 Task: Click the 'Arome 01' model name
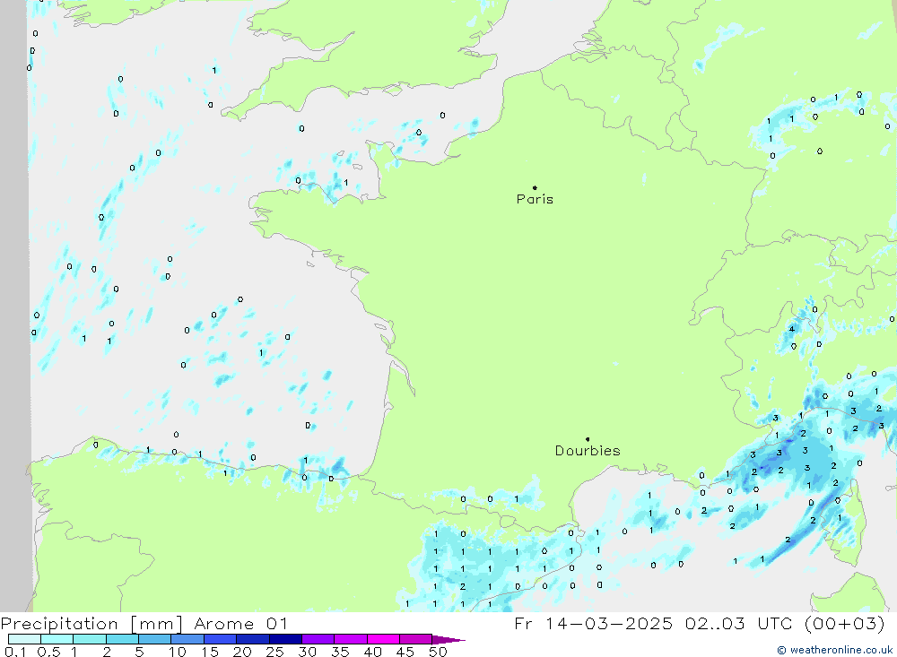[x=240, y=624]
